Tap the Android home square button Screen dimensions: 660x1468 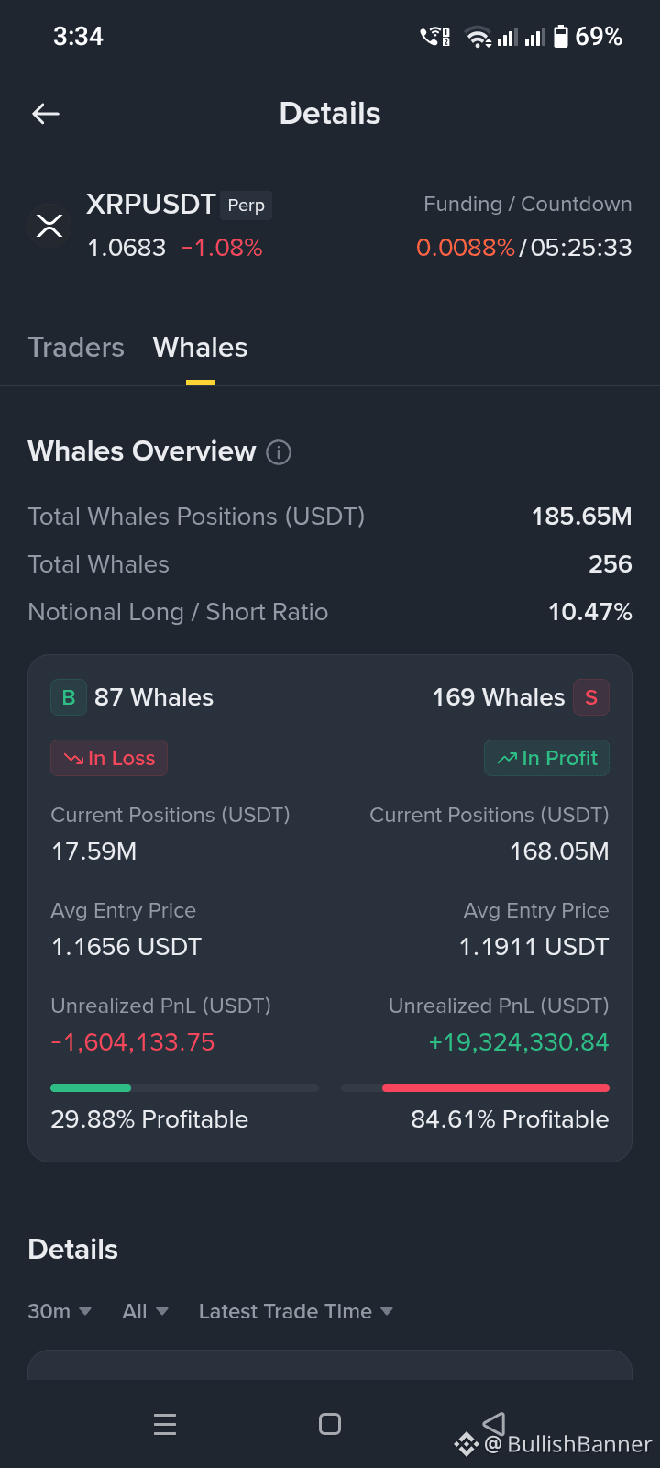point(330,1424)
